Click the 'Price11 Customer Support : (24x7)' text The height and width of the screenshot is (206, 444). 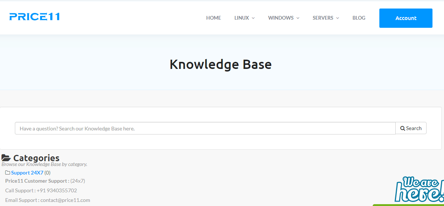point(45,181)
